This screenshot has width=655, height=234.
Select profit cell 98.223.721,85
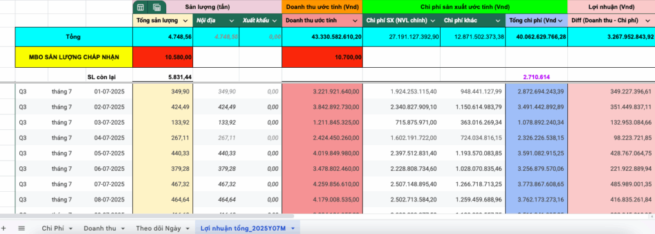(611, 138)
